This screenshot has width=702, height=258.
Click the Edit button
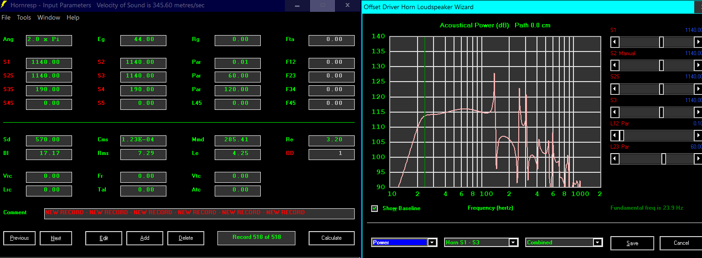103,238
